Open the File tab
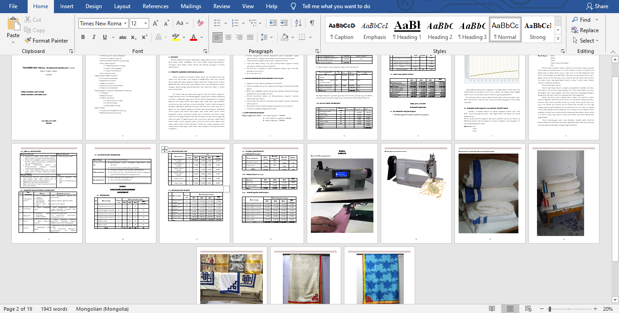The height and width of the screenshot is (313, 619). 13,6
